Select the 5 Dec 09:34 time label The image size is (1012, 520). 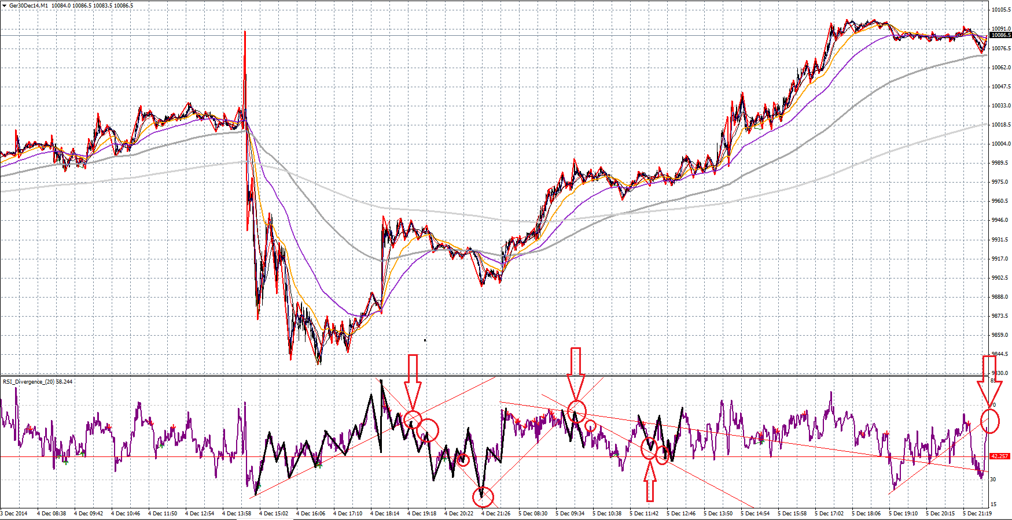coord(570,513)
